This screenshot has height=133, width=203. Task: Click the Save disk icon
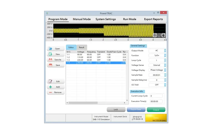[x=50, y=65]
